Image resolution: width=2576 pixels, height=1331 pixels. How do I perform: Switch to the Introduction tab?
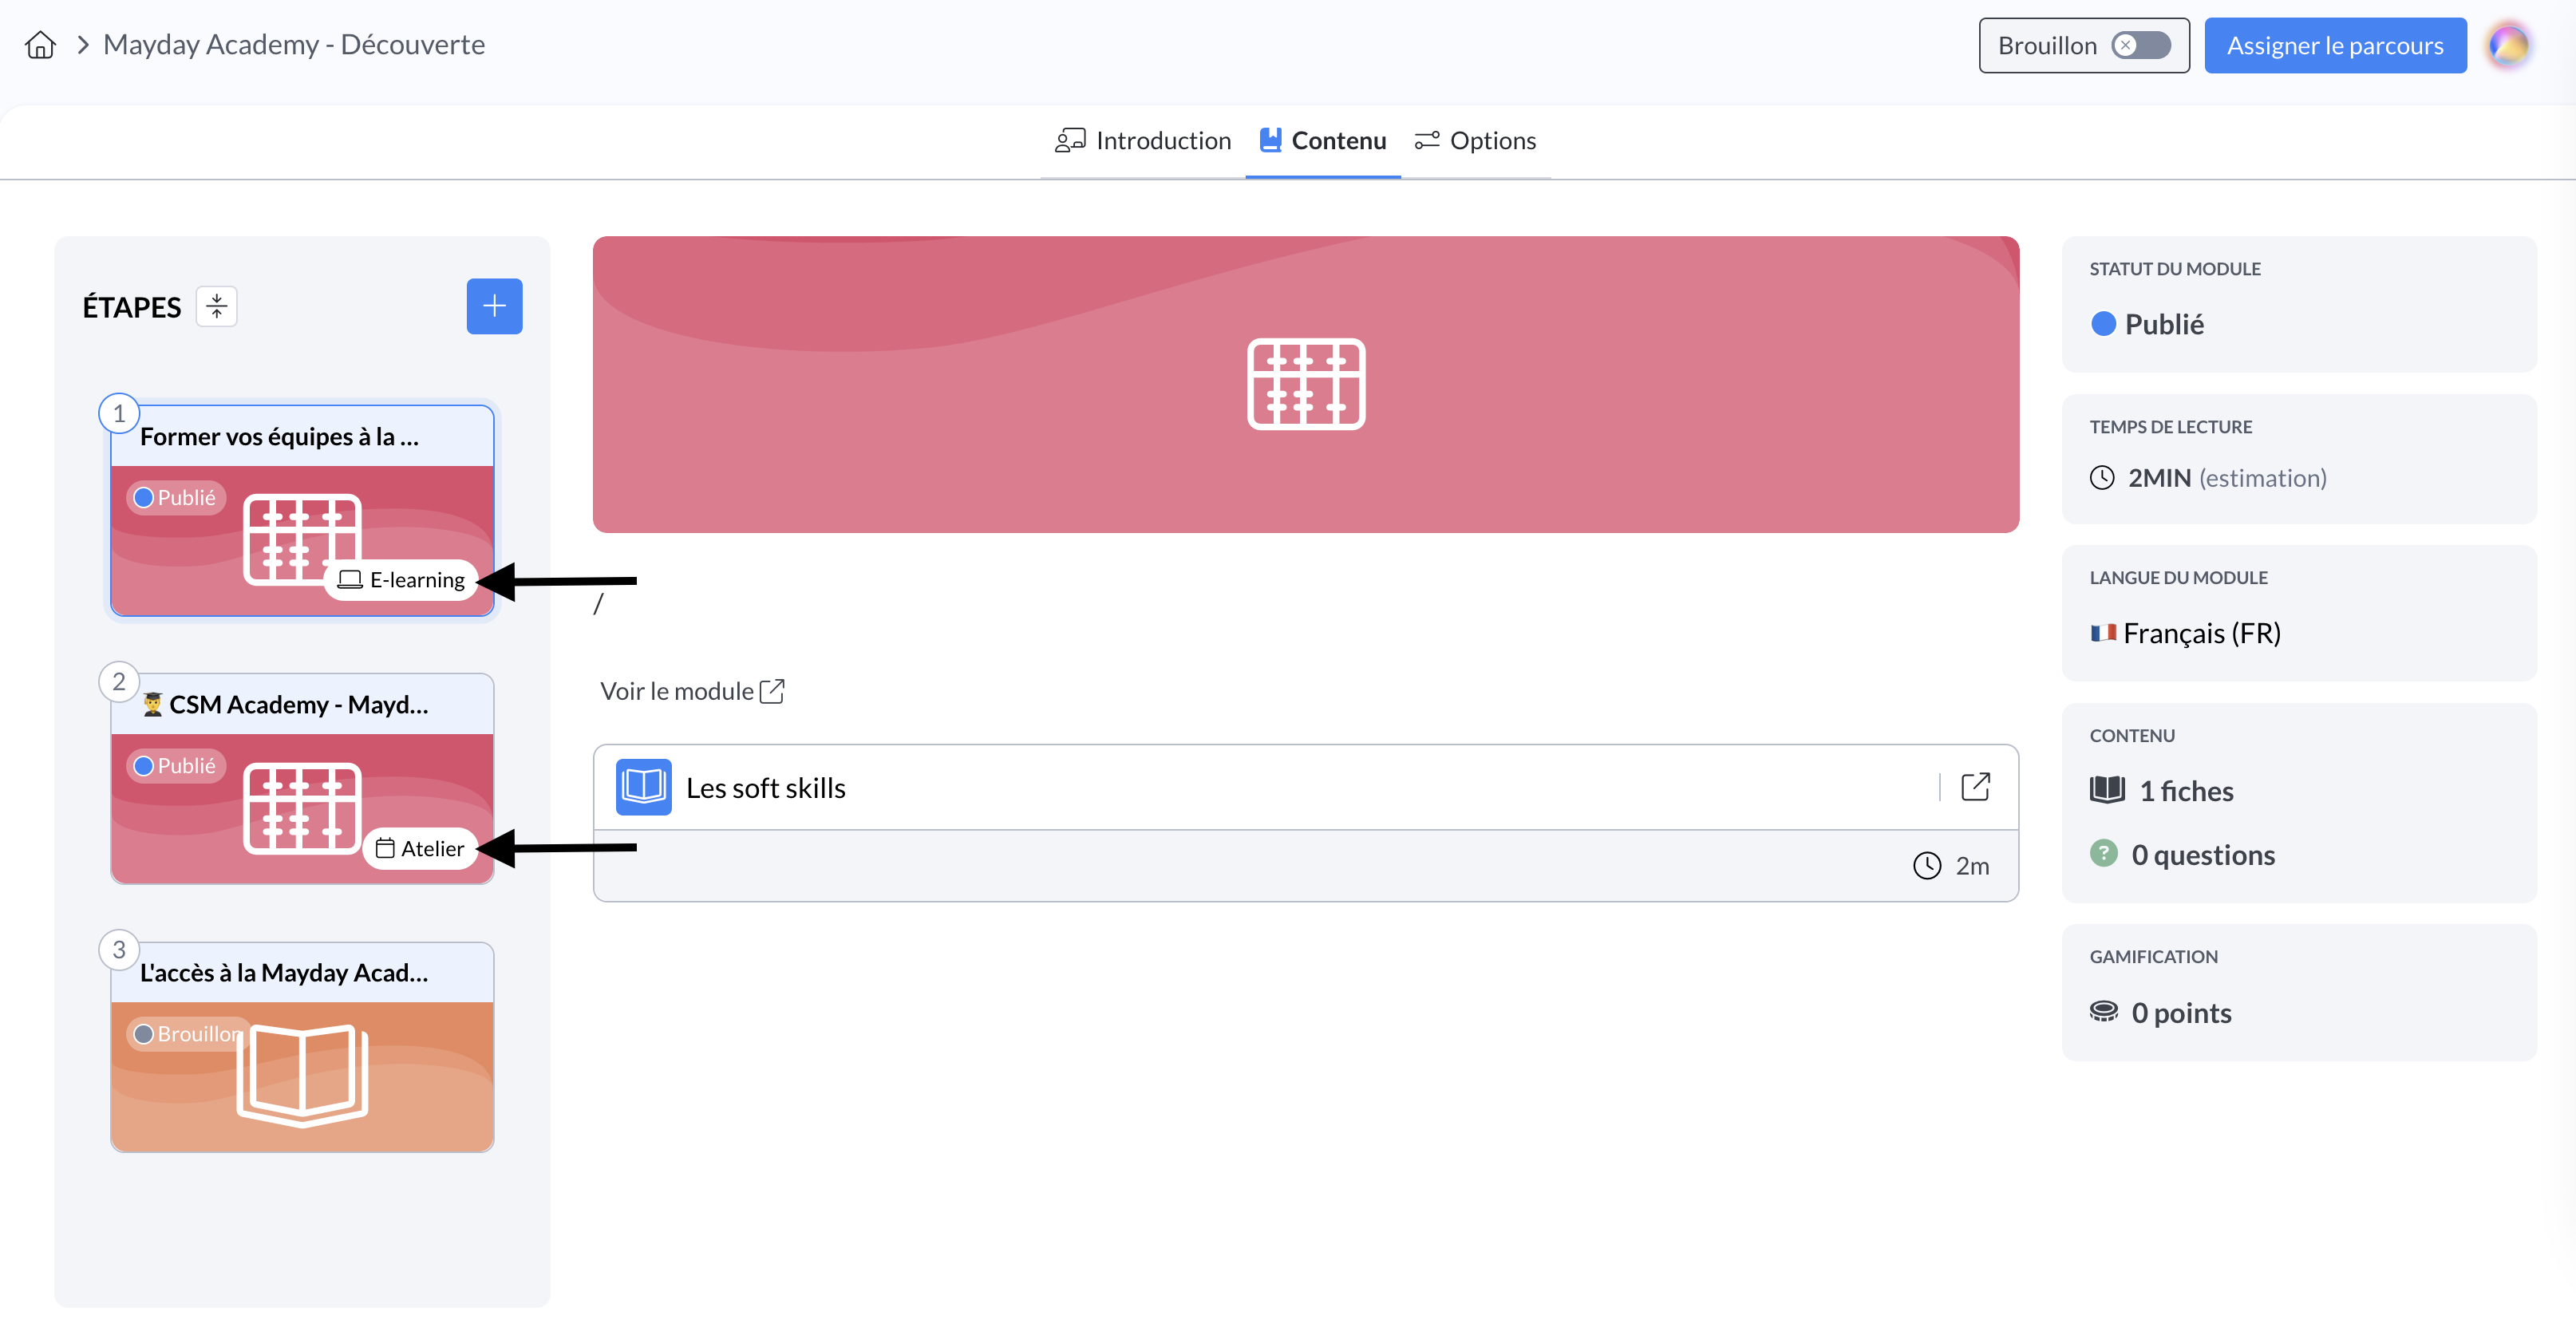(1143, 141)
